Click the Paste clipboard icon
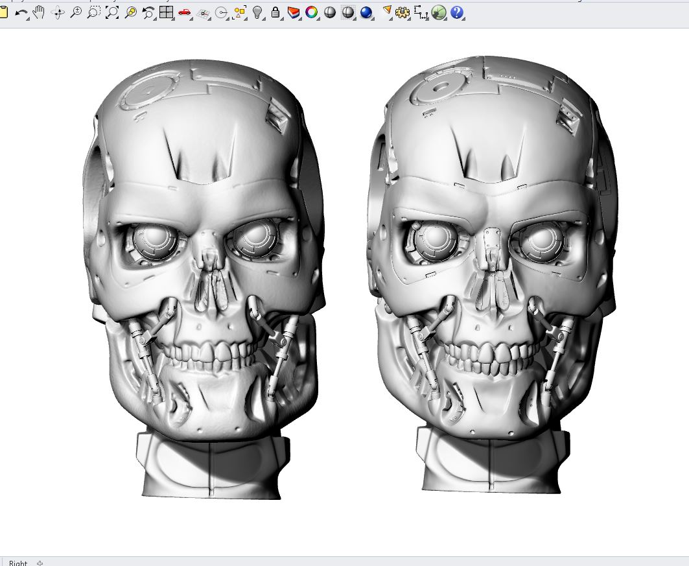Screen dimensions: 689x566 pyautogui.click(x=3, y=12)
